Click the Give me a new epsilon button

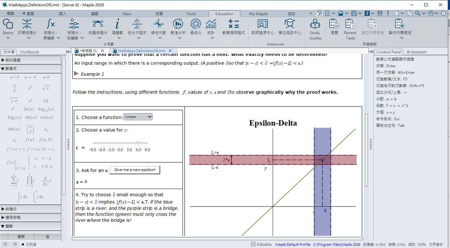135,170
